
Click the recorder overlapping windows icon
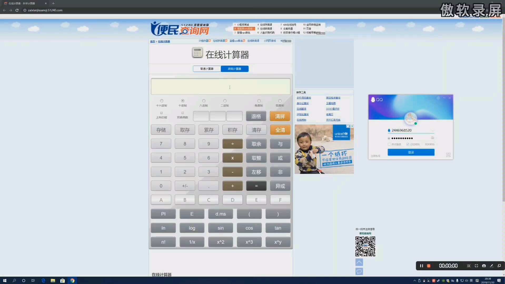click(499, 266)
